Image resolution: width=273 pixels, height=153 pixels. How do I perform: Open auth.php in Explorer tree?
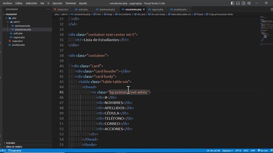18,33
